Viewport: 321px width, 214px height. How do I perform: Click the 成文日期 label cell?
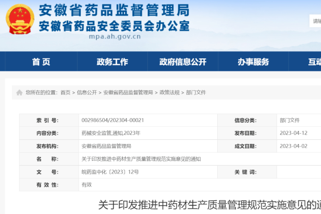(x=247, y=146)
